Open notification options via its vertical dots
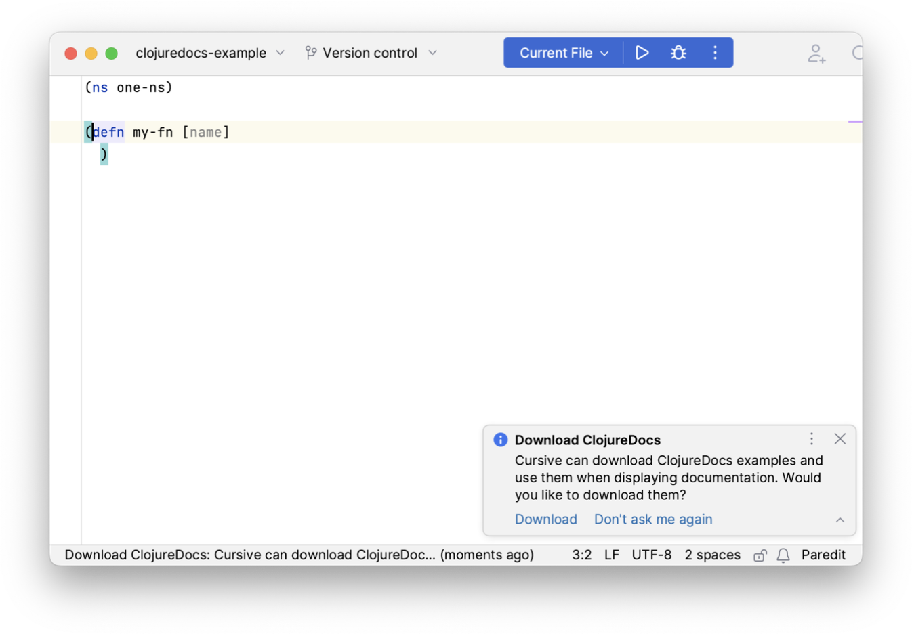 812,439
